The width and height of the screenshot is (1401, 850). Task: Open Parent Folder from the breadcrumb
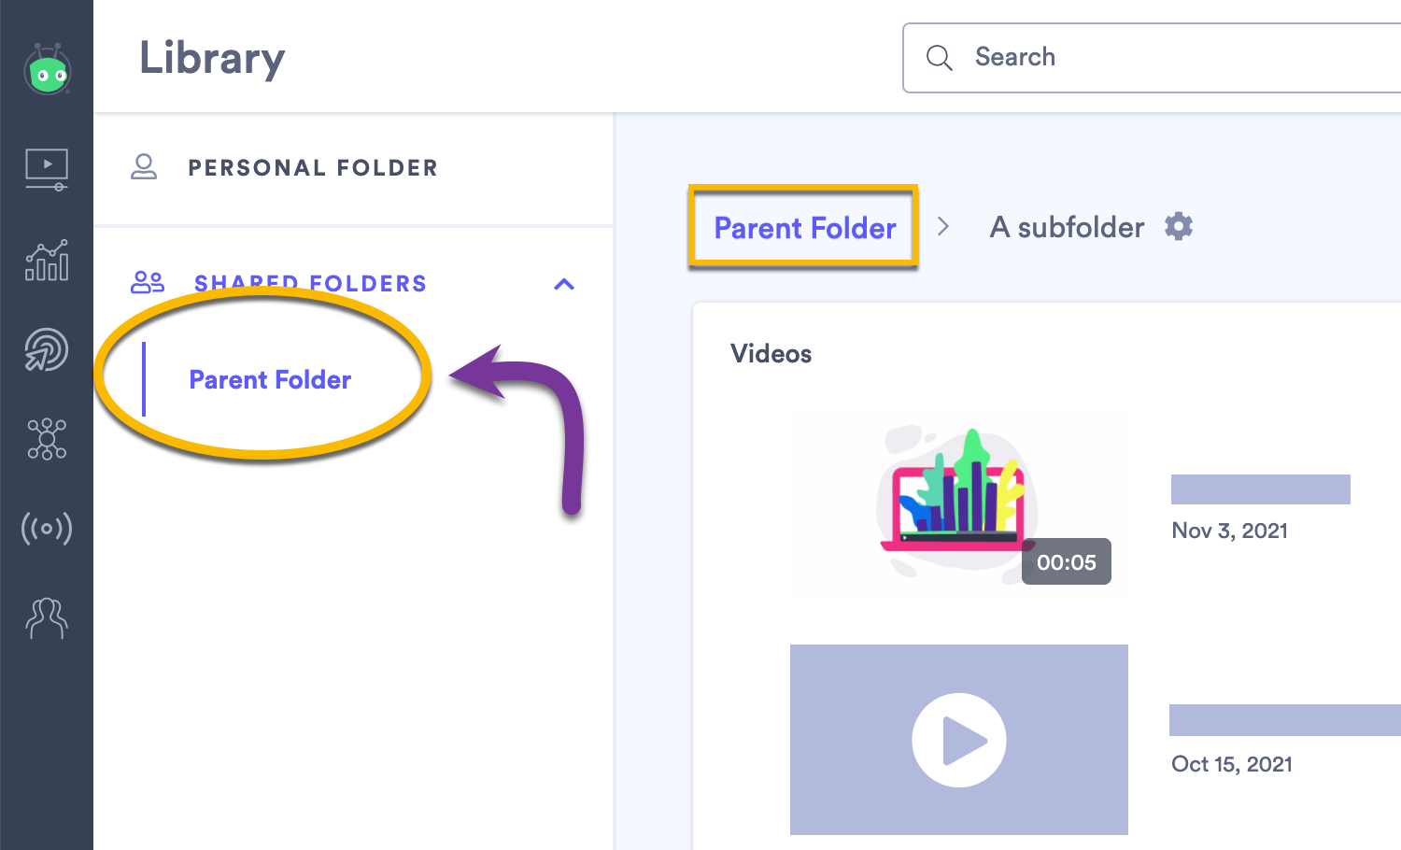(x=804, y=227)
